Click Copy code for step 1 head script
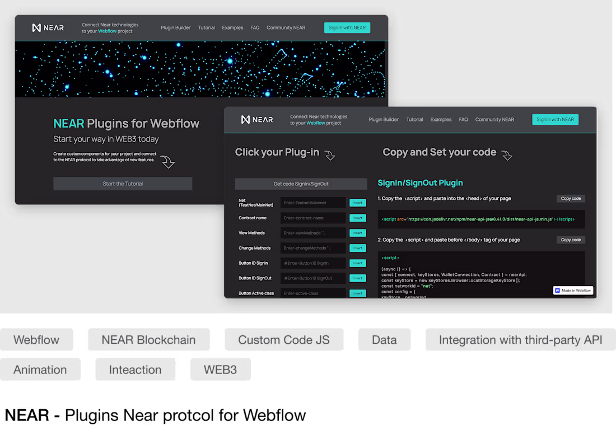The width and height of the screenshot is (616, 426). (571, 199)
